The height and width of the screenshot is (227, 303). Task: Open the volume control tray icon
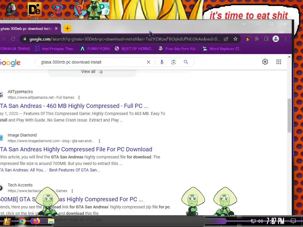coord(260,221)
